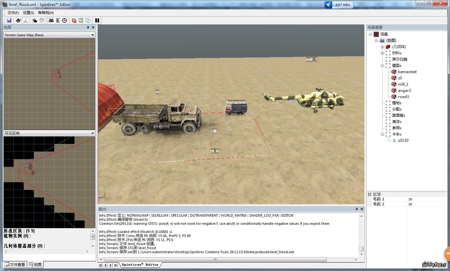Select the 表示位牌 tree item
This screenshot has width=450, height=271.
[x=400, y=59]
